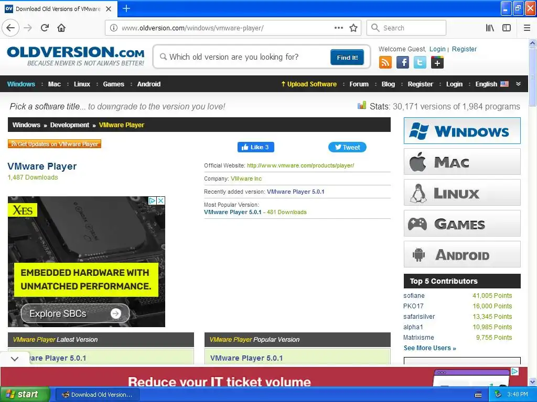Toggle the sidebar view icon
537x402 pixels.
pos(507,28)
